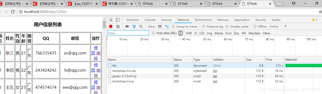
Task: Activate the inspect element picker icon
Action: click(111, 20)
